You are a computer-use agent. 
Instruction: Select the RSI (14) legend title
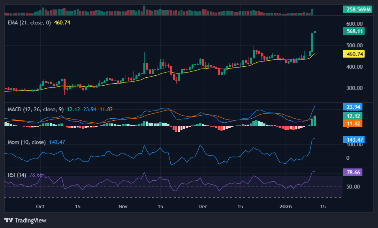pyautogui.click(x=17, y=175)
